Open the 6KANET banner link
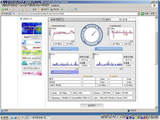This screenshot has width=160, height=120. [x=32, y=48]
